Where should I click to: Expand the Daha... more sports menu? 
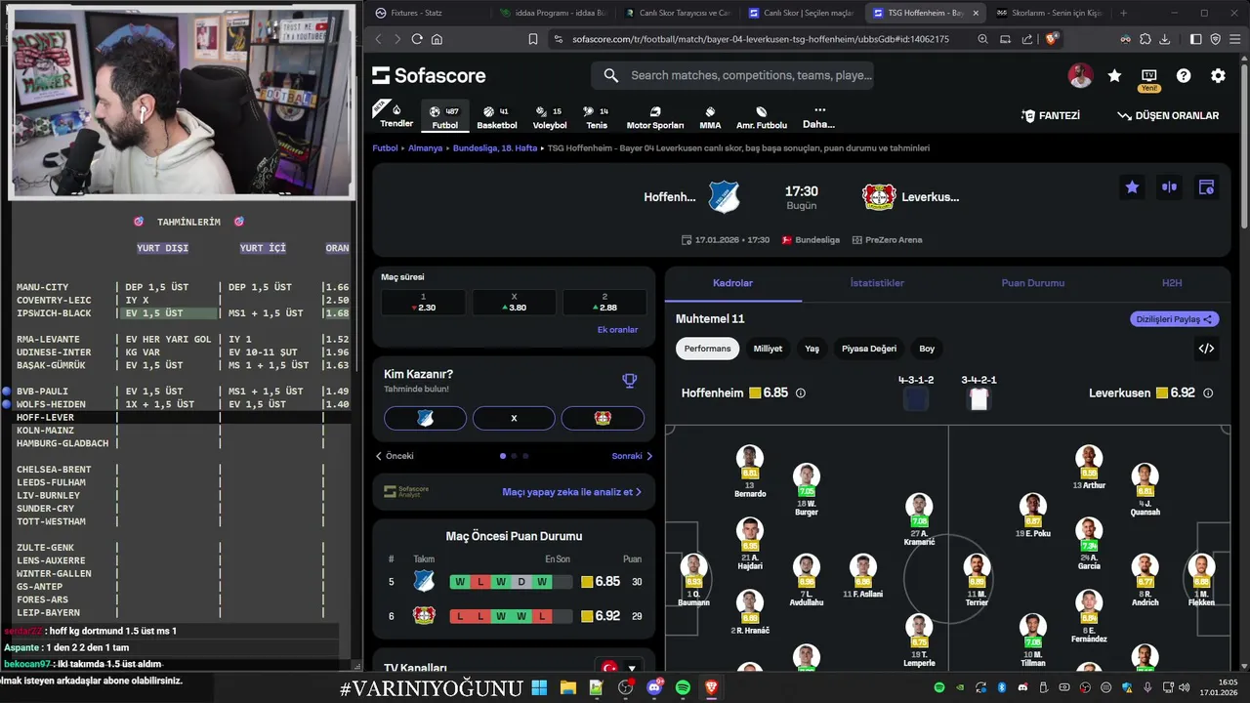click(x=818, y=117)
